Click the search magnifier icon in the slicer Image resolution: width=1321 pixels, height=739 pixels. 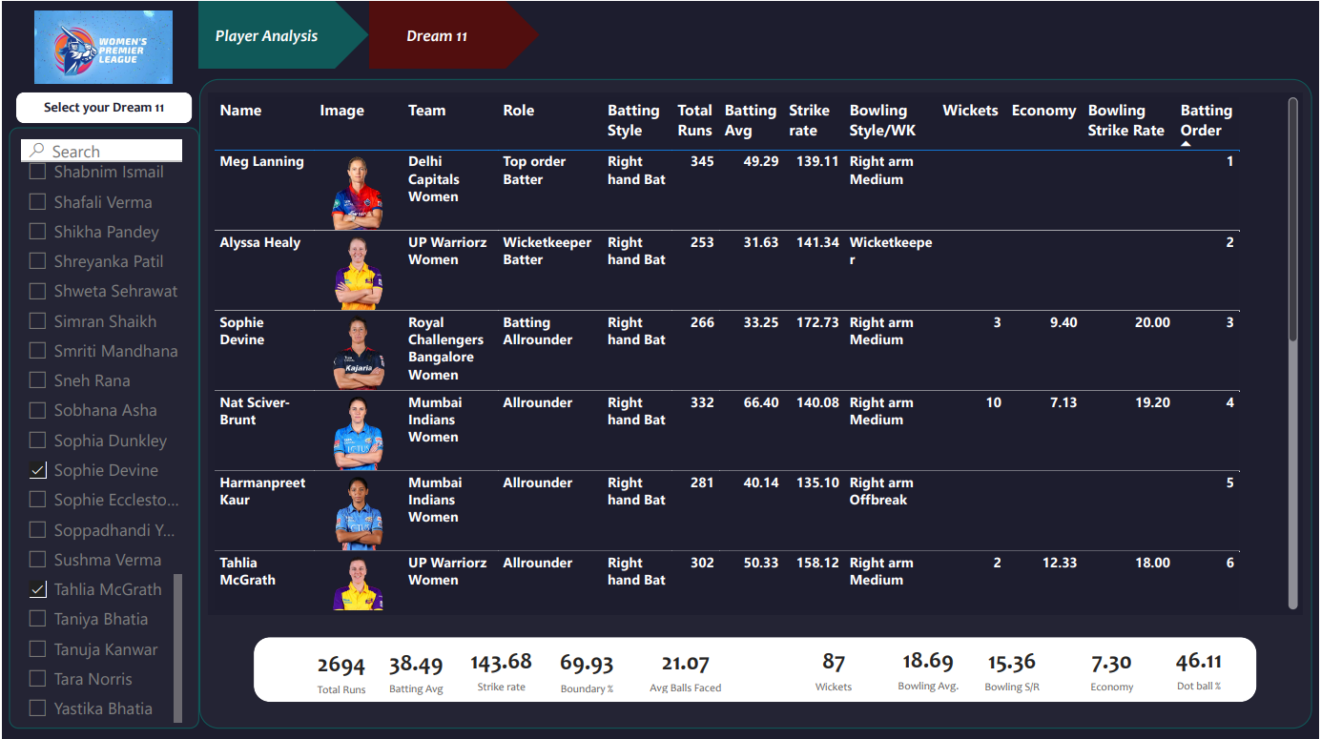coord(37,151)
